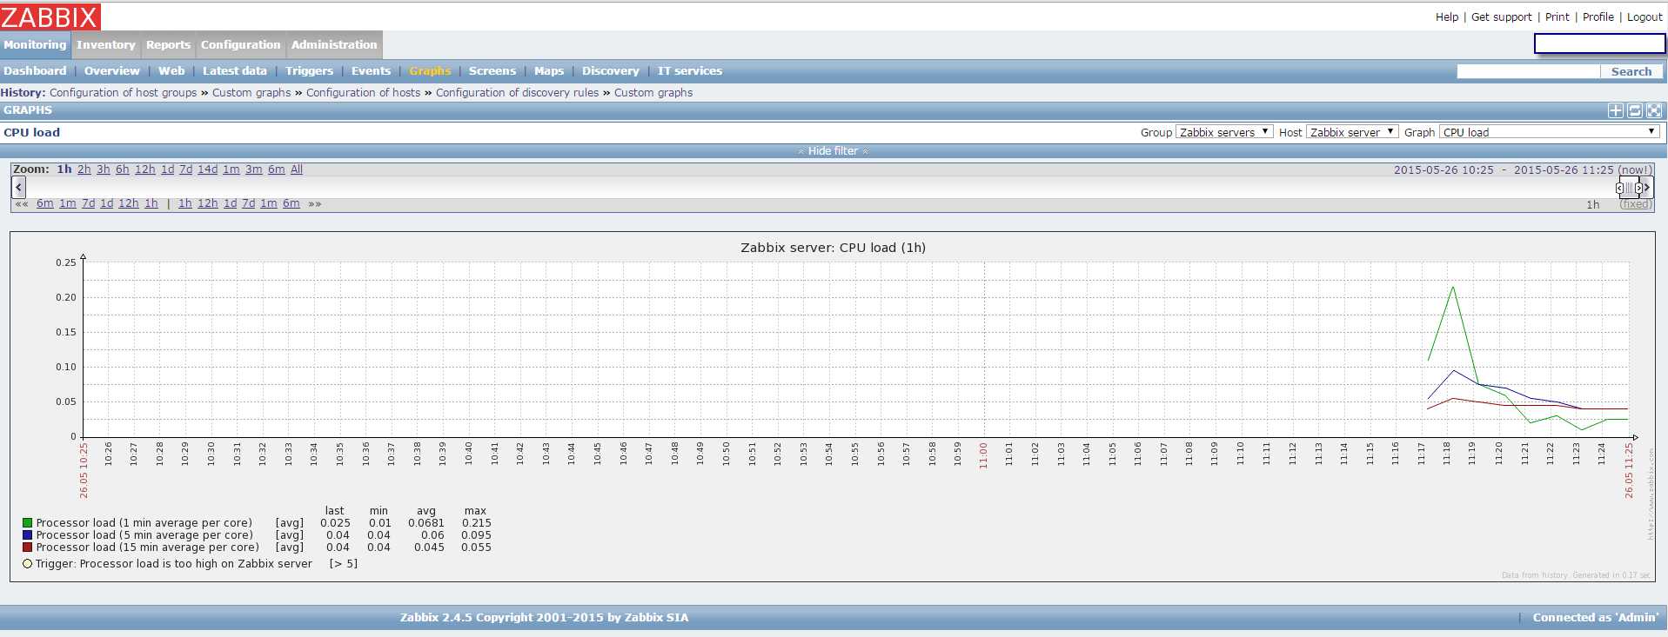The height and width of the screenshot is (637, 1668).
Task: Click the «« move-back arrows
Action: click(x=22, y=204)
